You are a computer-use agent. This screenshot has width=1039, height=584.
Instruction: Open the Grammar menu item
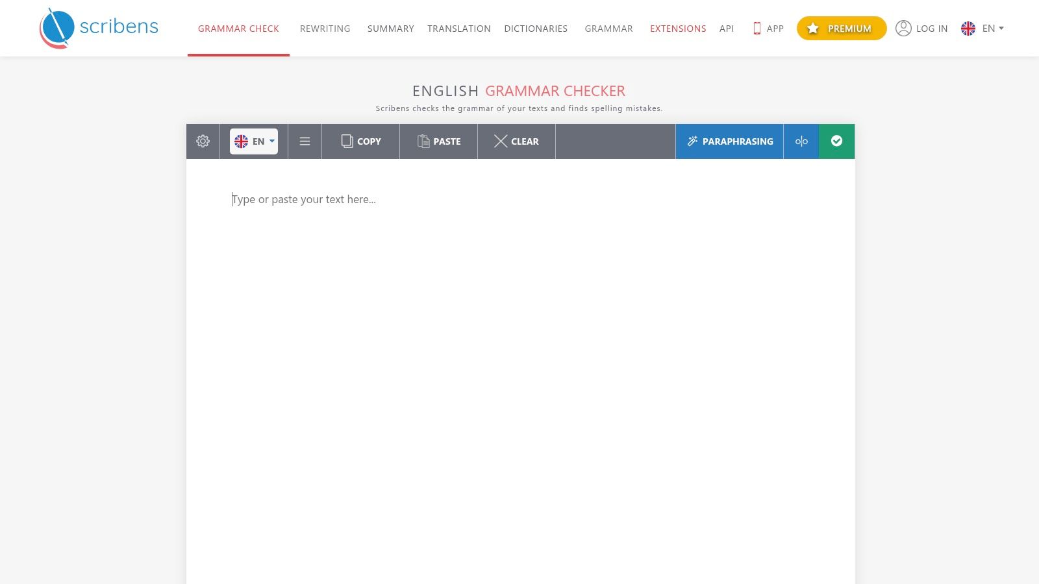point(608,29)
